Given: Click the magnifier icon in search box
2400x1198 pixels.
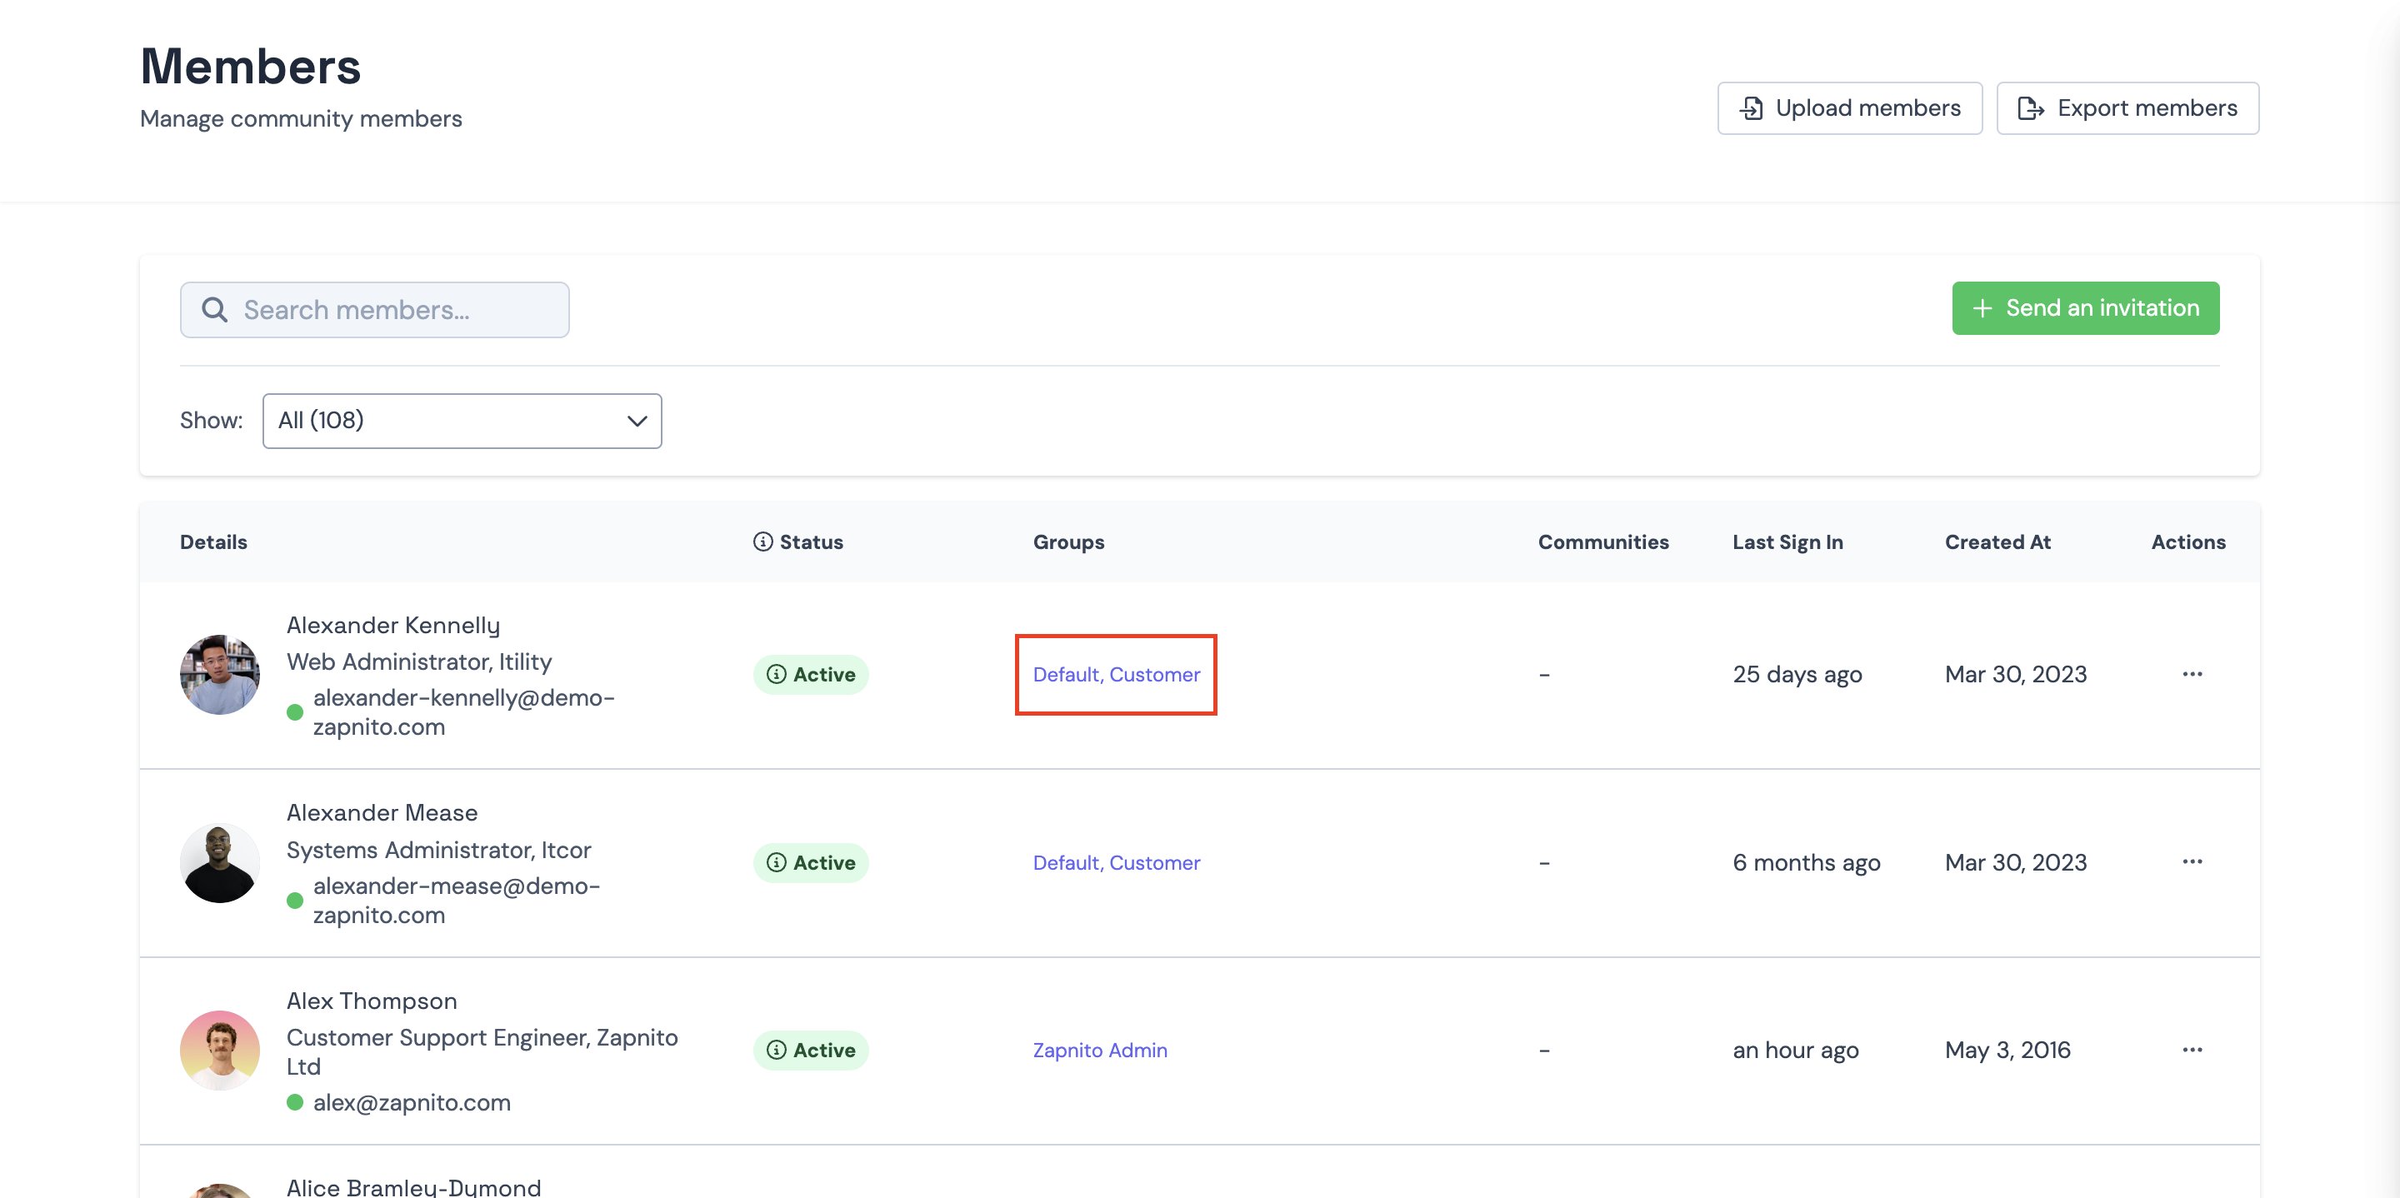Looking at the screenshot, I should (214, 309).
